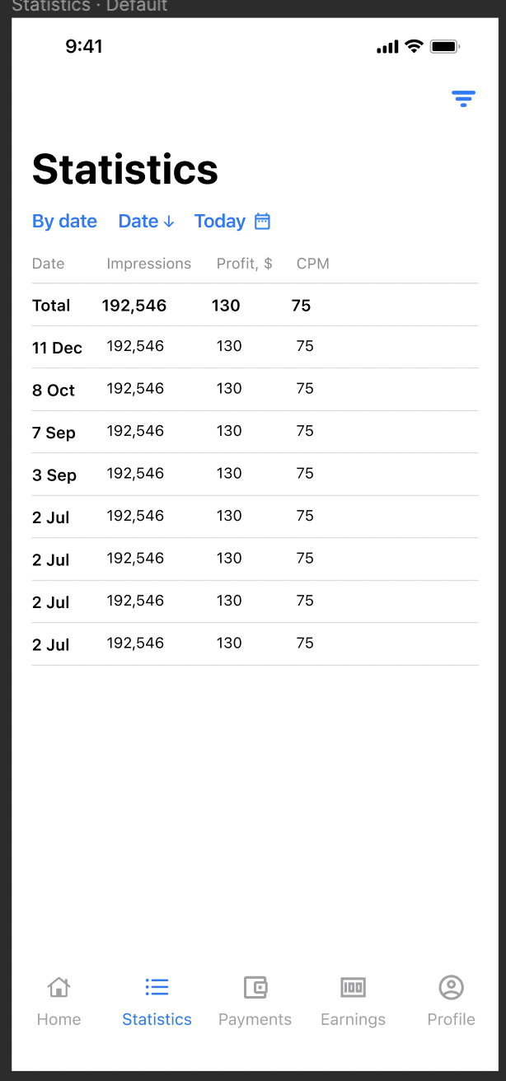Click the battery icon in status bar
The image size is (506, 1081).
click(x=444, y=47)
